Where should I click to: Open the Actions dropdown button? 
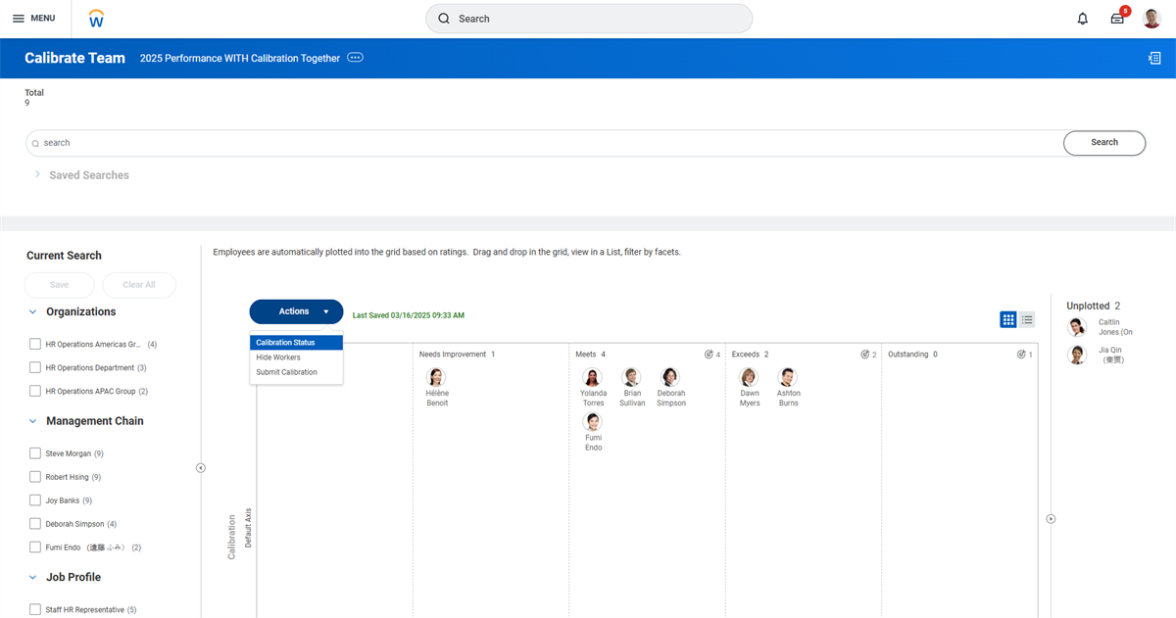tap(296, 311)
